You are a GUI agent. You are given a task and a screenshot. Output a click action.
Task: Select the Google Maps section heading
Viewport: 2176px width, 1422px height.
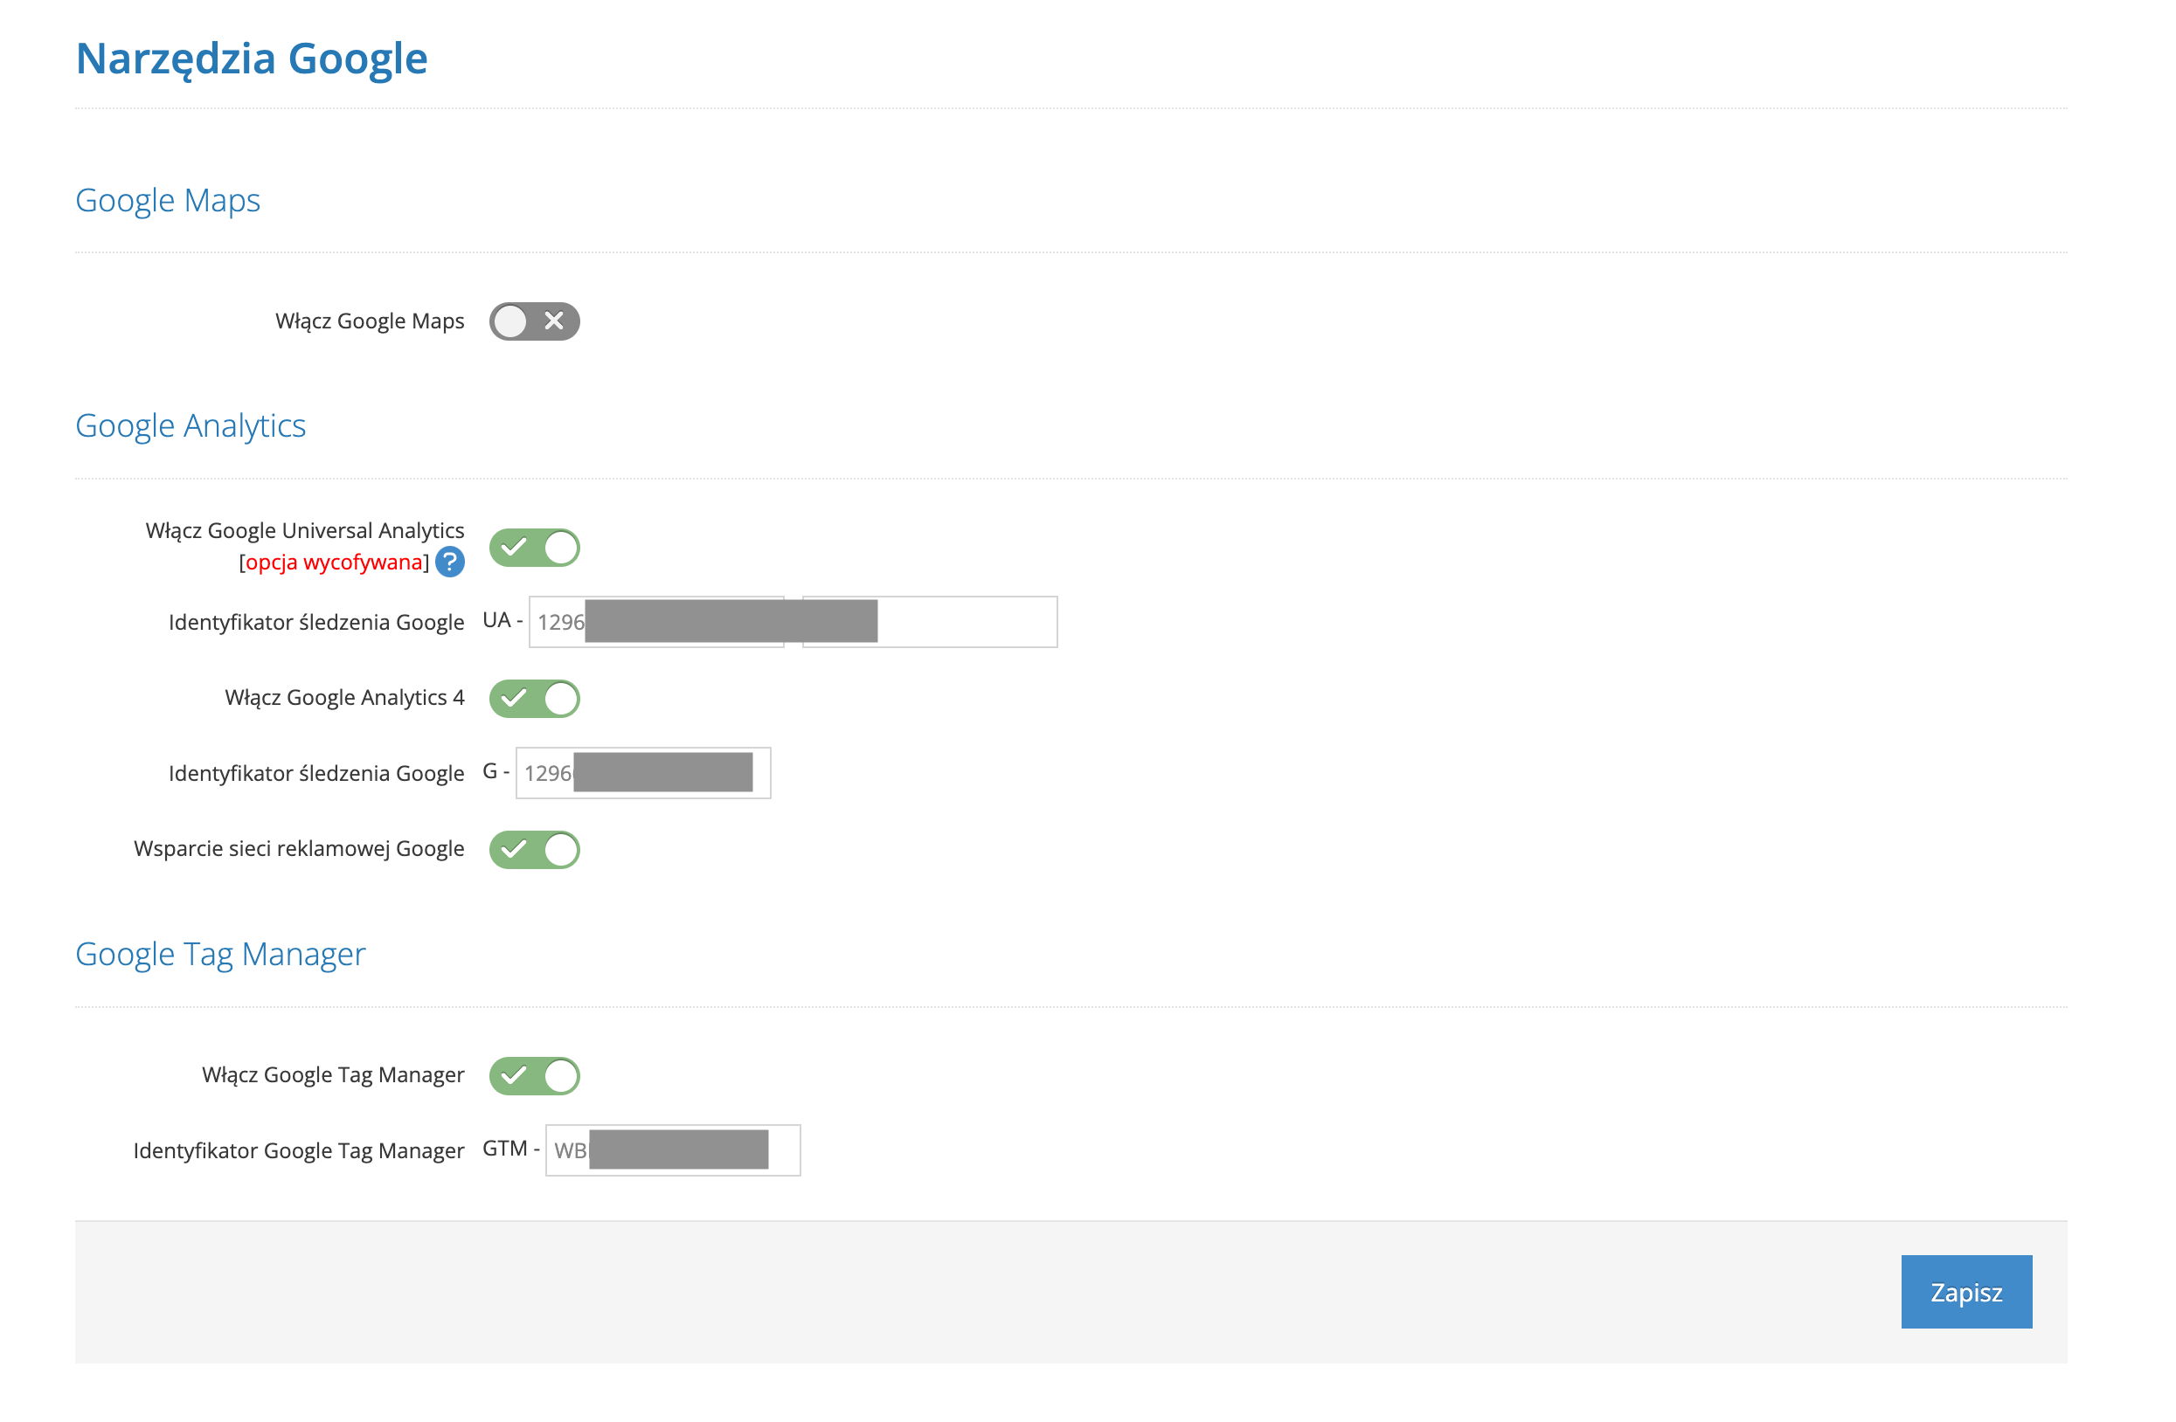pos(167,200)
